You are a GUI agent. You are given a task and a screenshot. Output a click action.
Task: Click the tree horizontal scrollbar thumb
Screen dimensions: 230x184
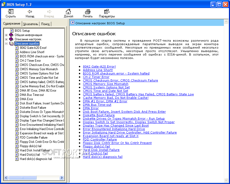click(22, 178)
